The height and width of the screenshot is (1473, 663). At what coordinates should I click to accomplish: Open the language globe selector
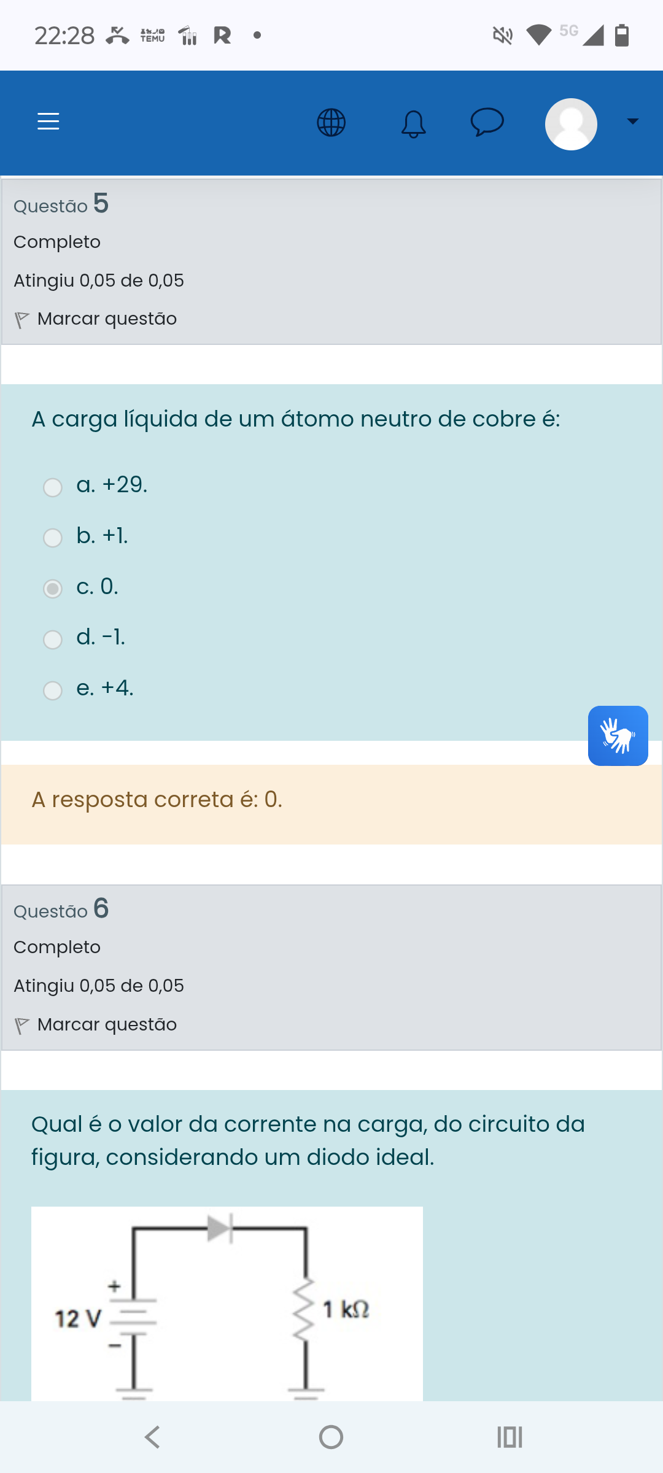tap(331, 122)
